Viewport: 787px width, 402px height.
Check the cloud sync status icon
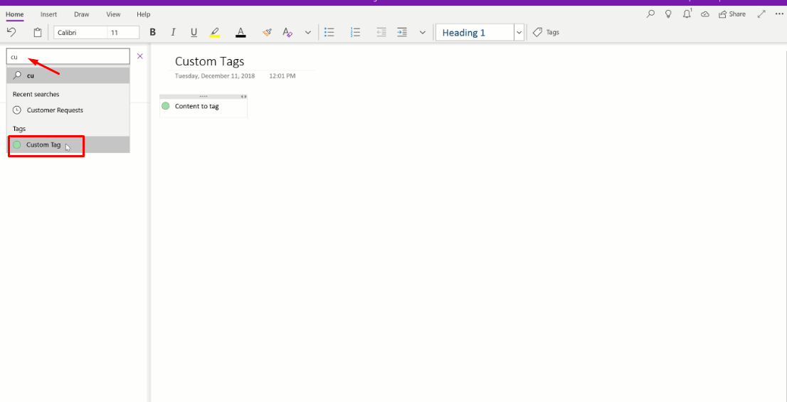coord(705,14)
